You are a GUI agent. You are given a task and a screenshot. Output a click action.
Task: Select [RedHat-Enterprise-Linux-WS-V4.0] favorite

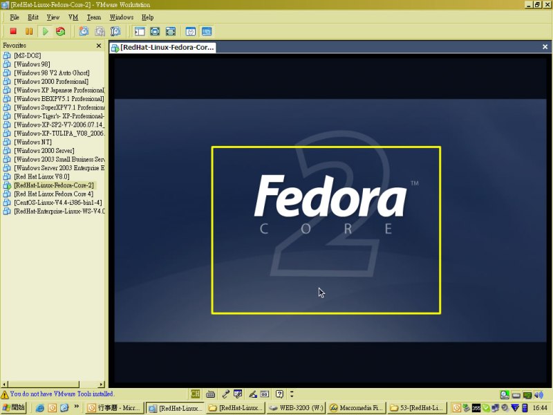pyautogui.click(x=59, y=211)
